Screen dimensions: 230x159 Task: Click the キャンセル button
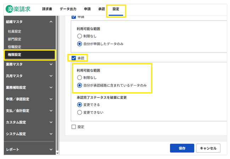point(208,148)
